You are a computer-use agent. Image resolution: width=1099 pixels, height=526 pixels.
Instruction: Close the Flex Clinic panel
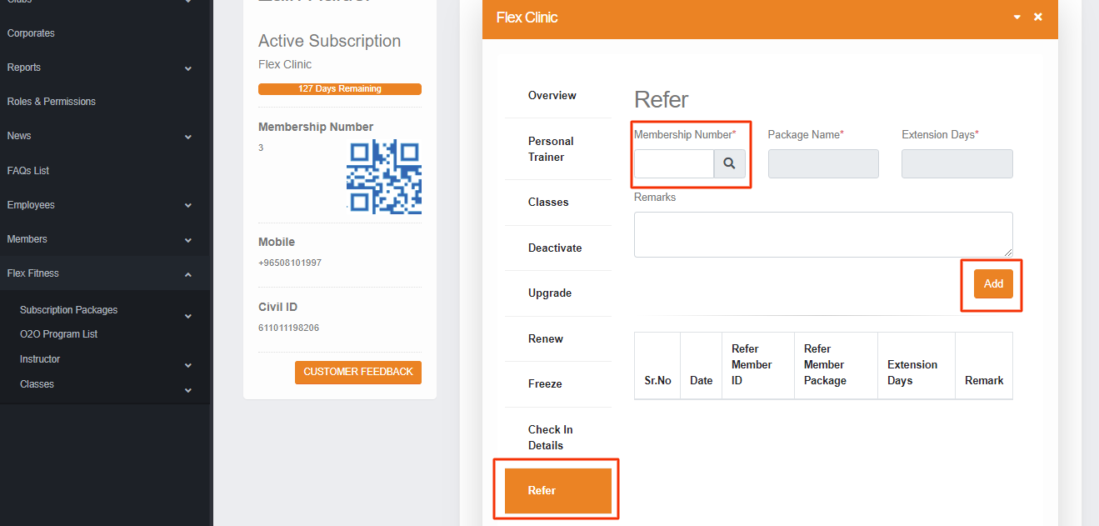pyautogui.click(x=1038, y=17)
